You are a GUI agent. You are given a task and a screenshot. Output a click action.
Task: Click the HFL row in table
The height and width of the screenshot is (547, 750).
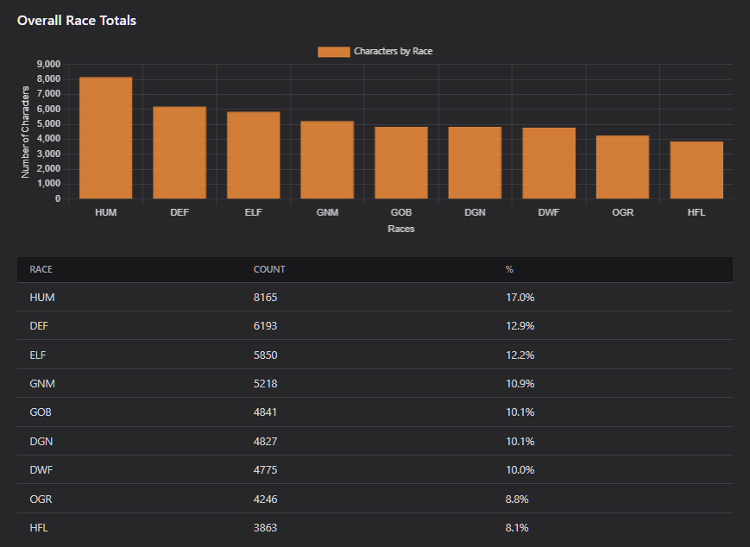375,528
